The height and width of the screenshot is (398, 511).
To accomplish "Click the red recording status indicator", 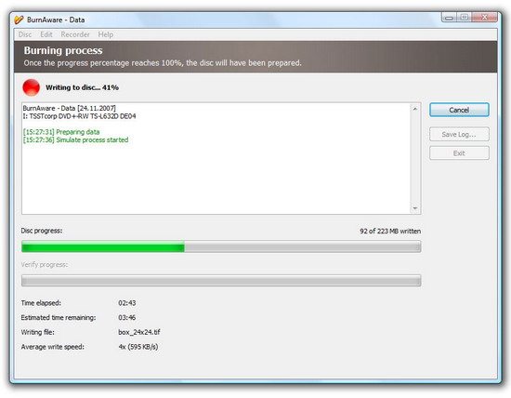I will click(31, 87).
